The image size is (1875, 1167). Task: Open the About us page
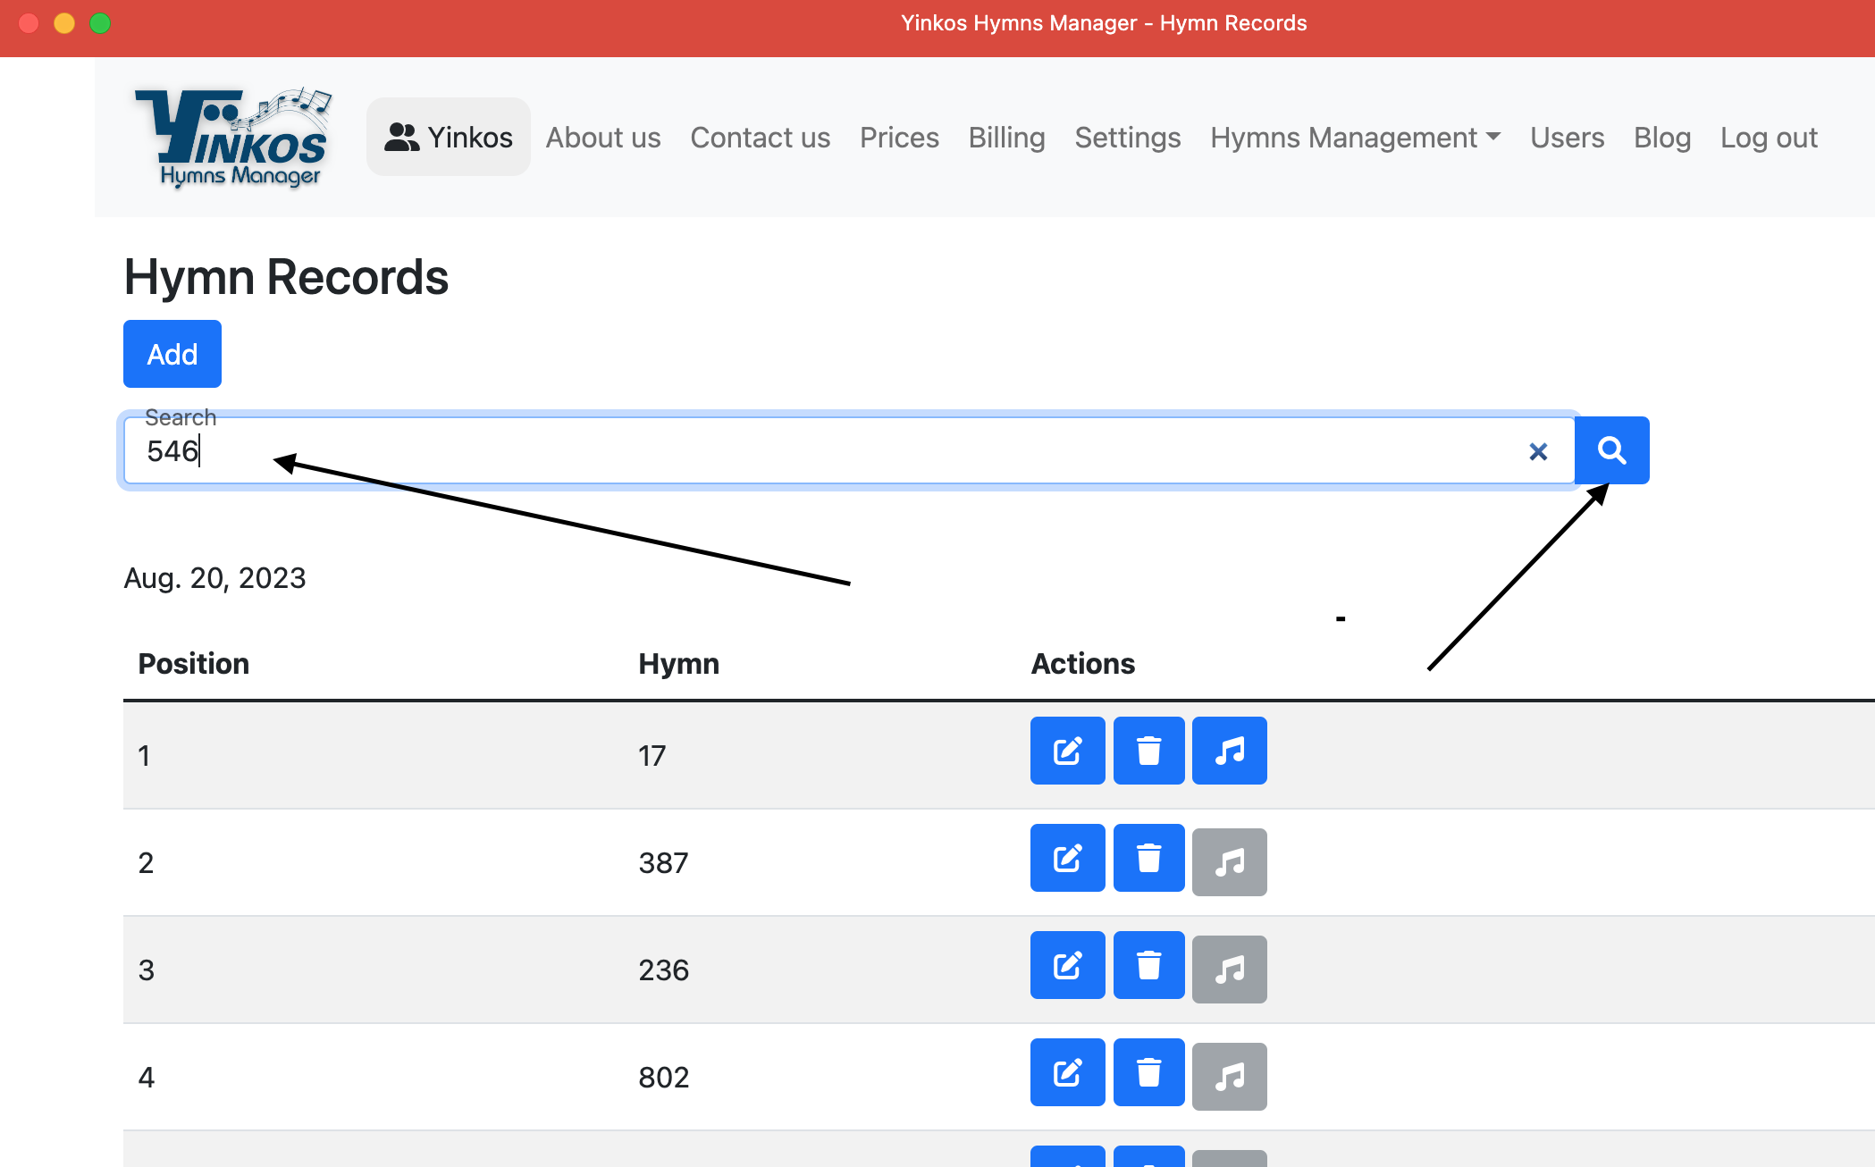(x=603, y=138)
